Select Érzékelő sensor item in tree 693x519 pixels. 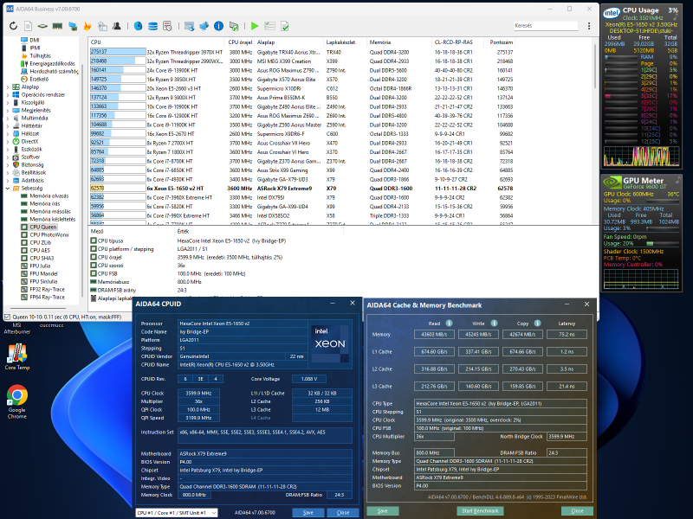39,79
